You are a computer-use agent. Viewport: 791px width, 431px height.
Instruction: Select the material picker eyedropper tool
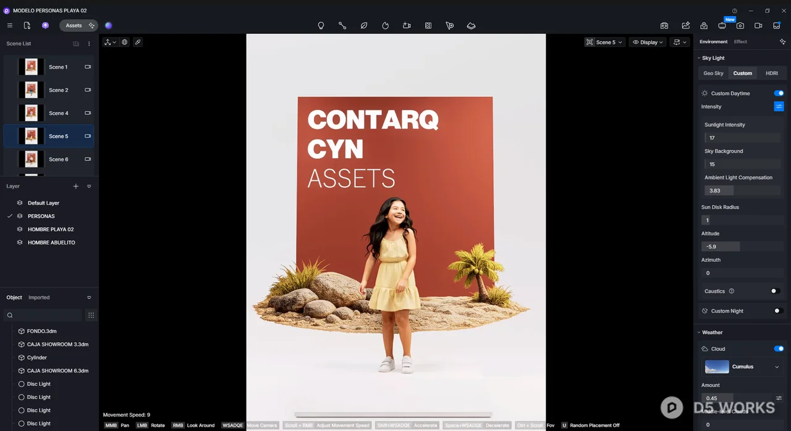pyautogui.click(x=138, y=42)
